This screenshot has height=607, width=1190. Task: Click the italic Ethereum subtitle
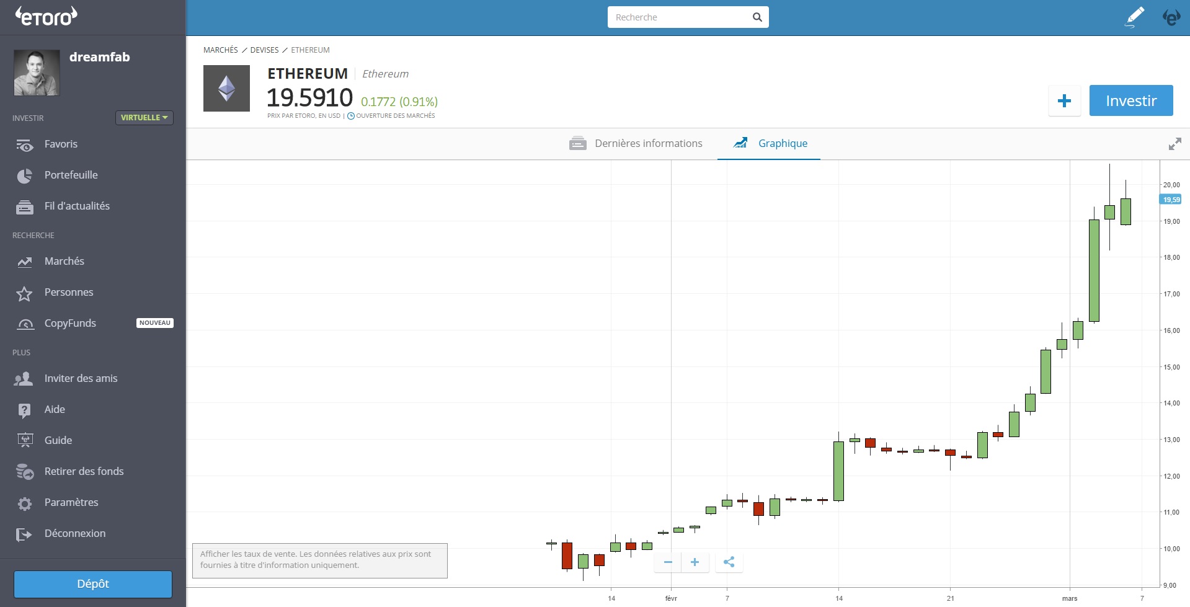386,74
